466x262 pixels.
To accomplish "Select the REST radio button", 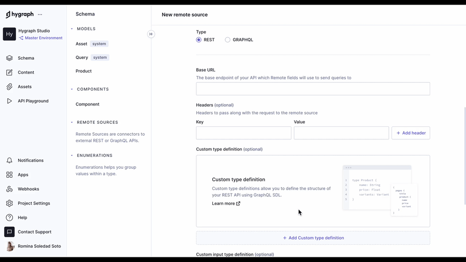I will coord(199,40).
